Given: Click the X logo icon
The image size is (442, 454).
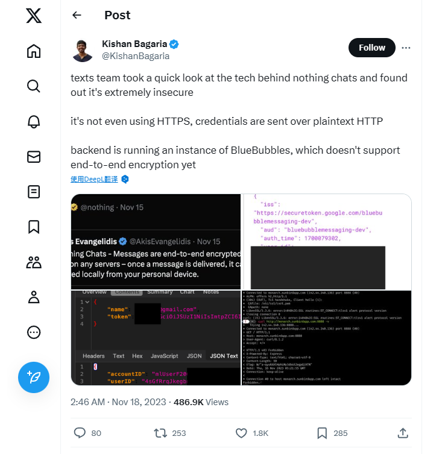Looking at the screenshot, I should pyautogui.click(x=34, y=16).
